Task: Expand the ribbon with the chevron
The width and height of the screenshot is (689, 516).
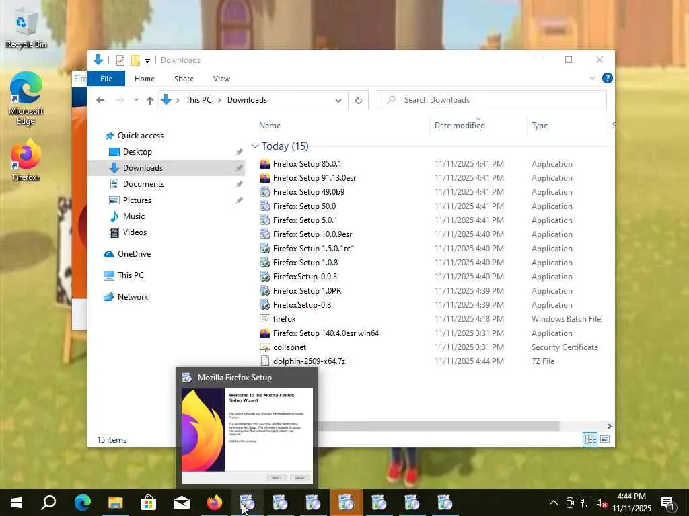Action: (x=592, y=78)
